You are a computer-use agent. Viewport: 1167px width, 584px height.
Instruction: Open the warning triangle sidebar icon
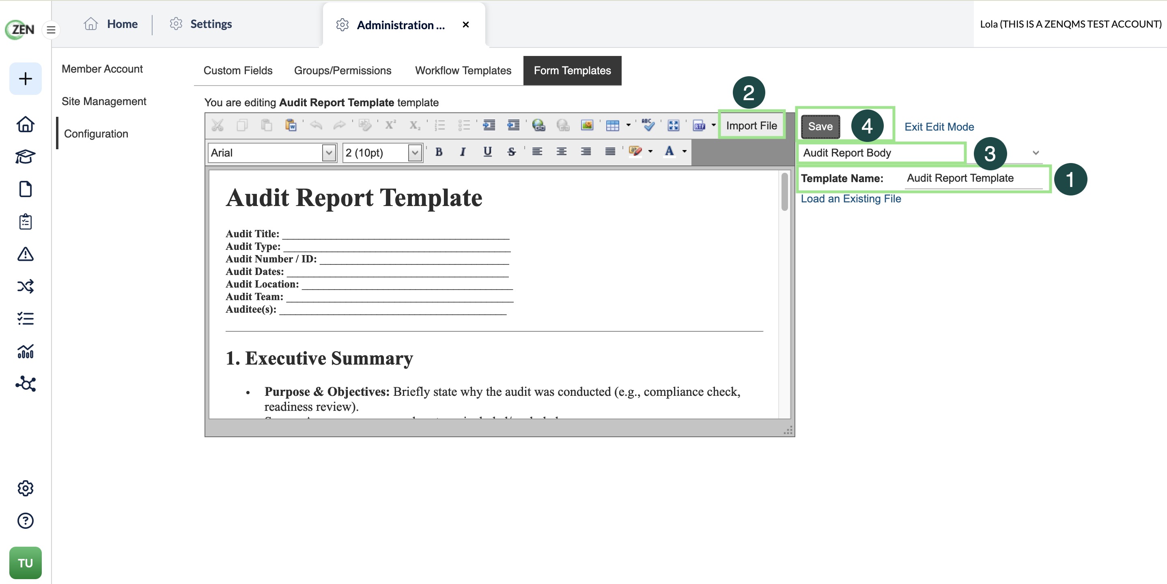pos(26,254)
